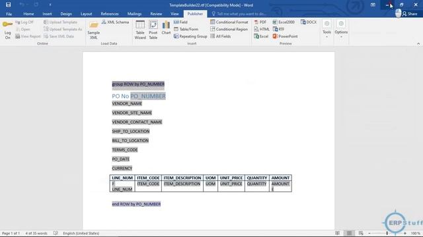The height and width of the screenshot is (237, 423).
Task: Zoom out with the minus button
Action: pos(369,233)
